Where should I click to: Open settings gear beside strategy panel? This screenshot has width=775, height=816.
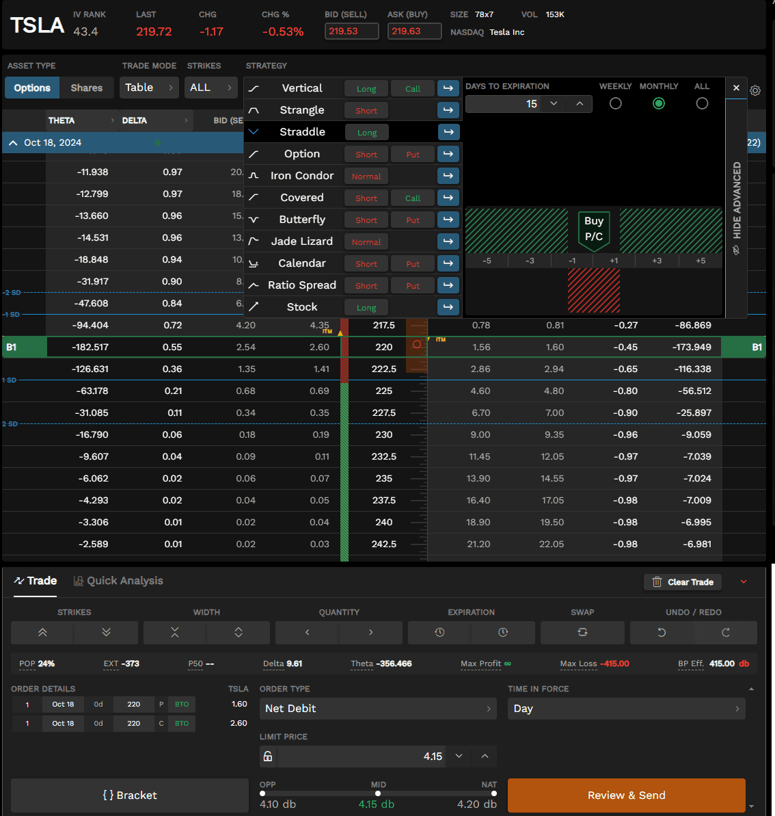point(755,90)
